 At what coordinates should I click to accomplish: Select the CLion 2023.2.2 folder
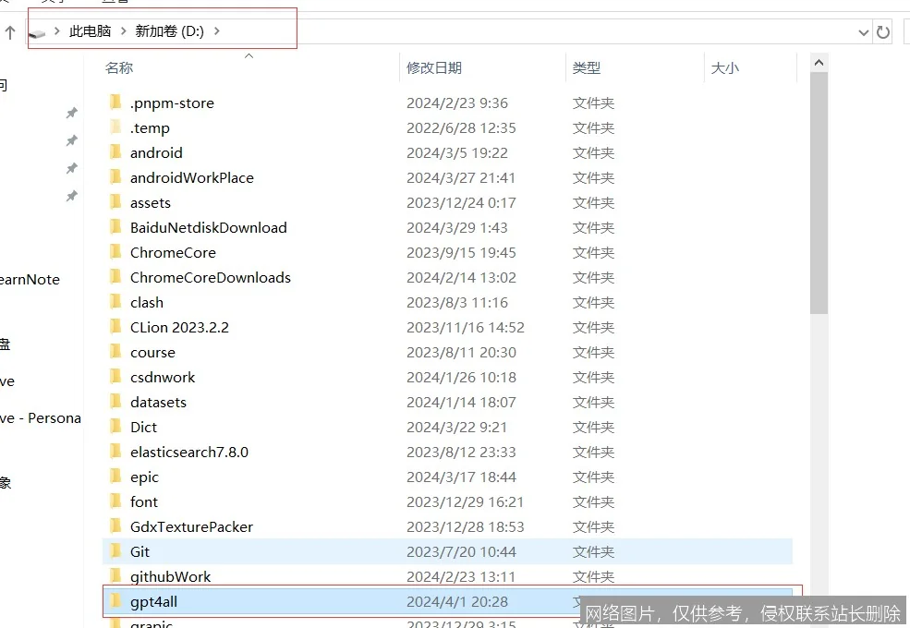[179, 327]
